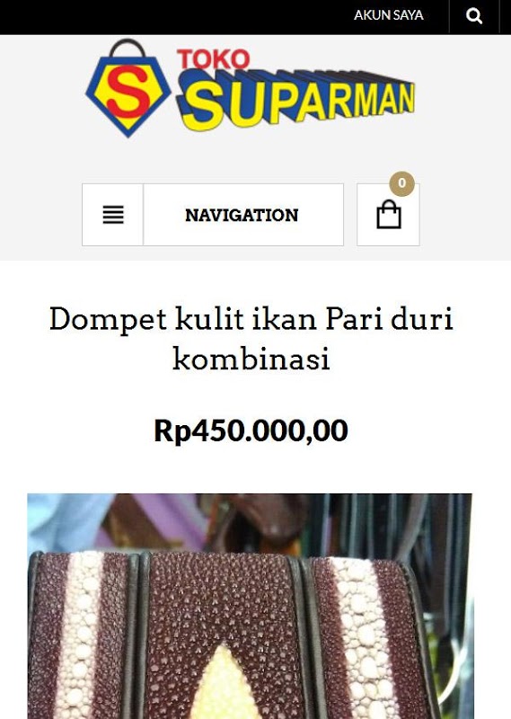511x719 pixels.
Task: Open the search magnifier icon
Action: click(474, 16)
